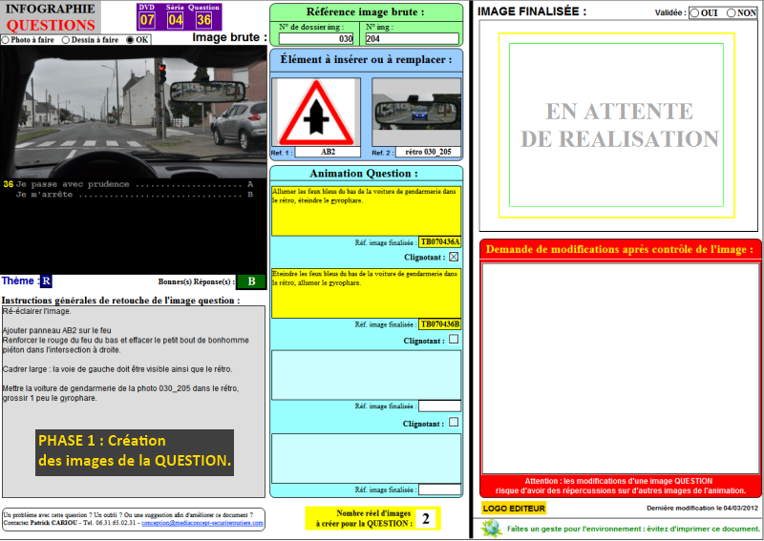
Task: Click the 'PHASE 1 : Création' banner
Action: click(x=135, y=452)
